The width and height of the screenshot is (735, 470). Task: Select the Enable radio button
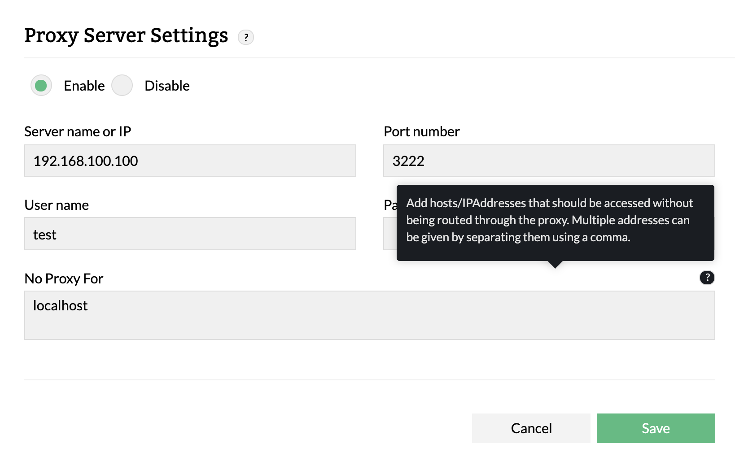tap(41, 85)
